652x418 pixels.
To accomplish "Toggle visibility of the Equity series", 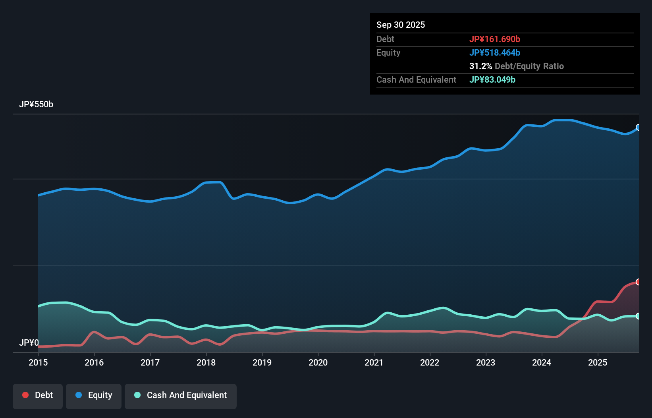I will pyautogui.click(x=93, y=396).
